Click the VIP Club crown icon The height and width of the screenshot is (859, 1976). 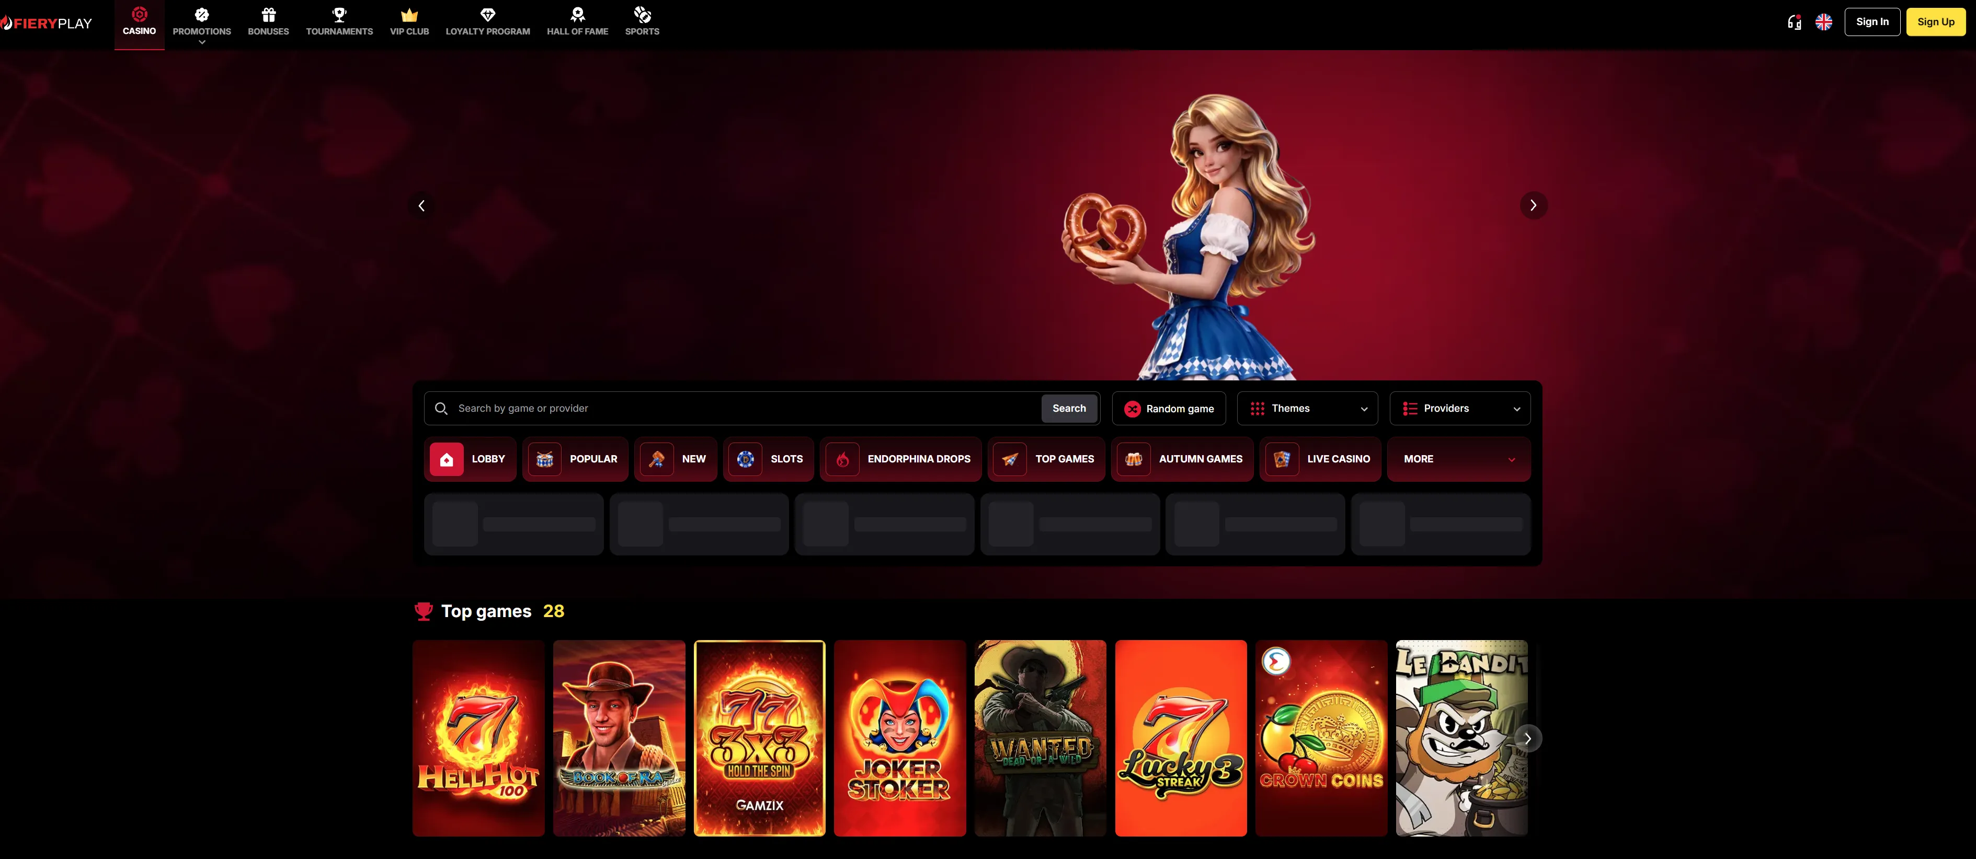[x=409, y=15]
